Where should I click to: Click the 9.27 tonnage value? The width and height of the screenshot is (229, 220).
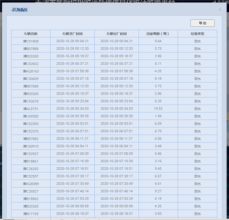[158, 191]
